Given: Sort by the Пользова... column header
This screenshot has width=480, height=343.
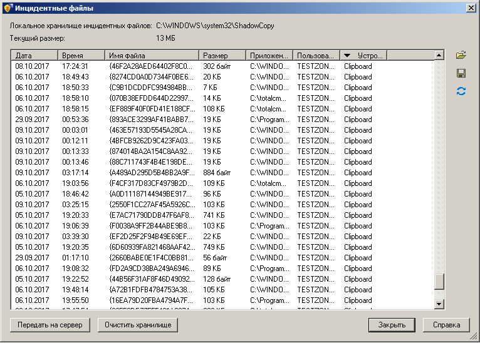Looking at the screenshot, I should (x=316, y=56).
